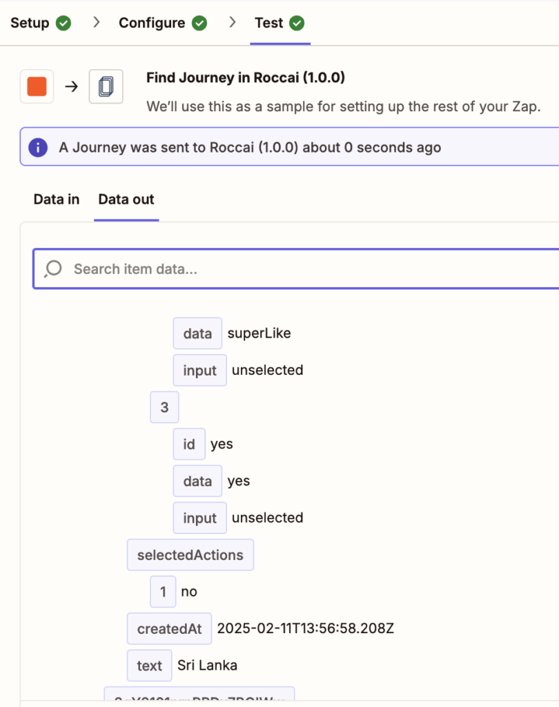
Task: Click the green checkmark next to Configure
Action: pos(199,23)
